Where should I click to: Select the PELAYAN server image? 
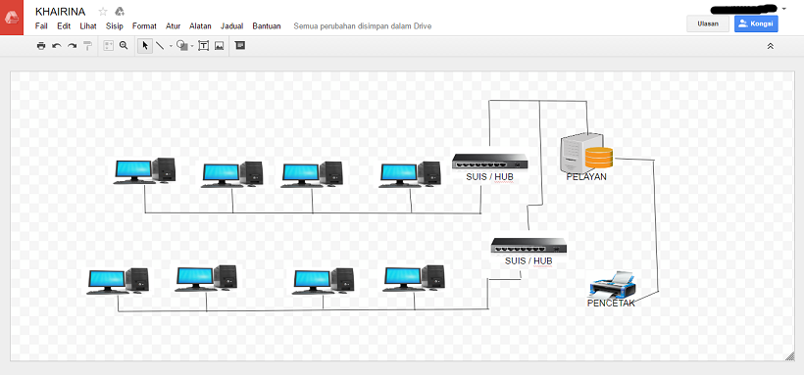point(586,152)
